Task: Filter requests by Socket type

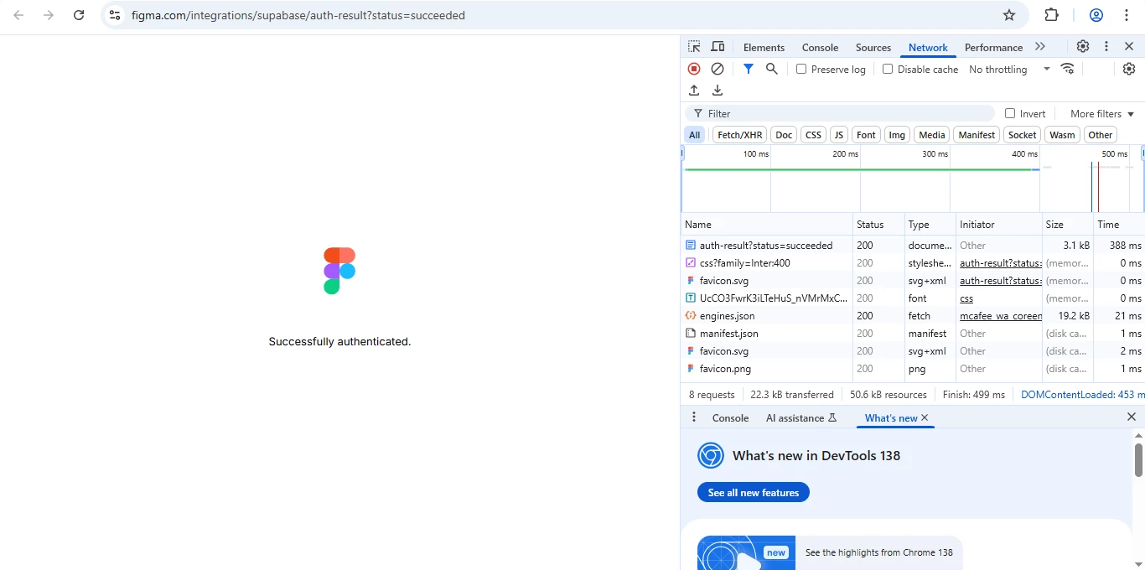Action: click(1023, 135)
